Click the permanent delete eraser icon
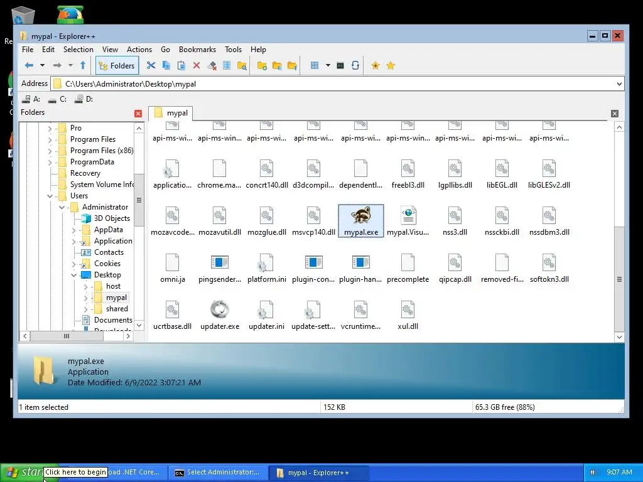The width and height of the screenshot is (643, 482). (x=212, y=65)
